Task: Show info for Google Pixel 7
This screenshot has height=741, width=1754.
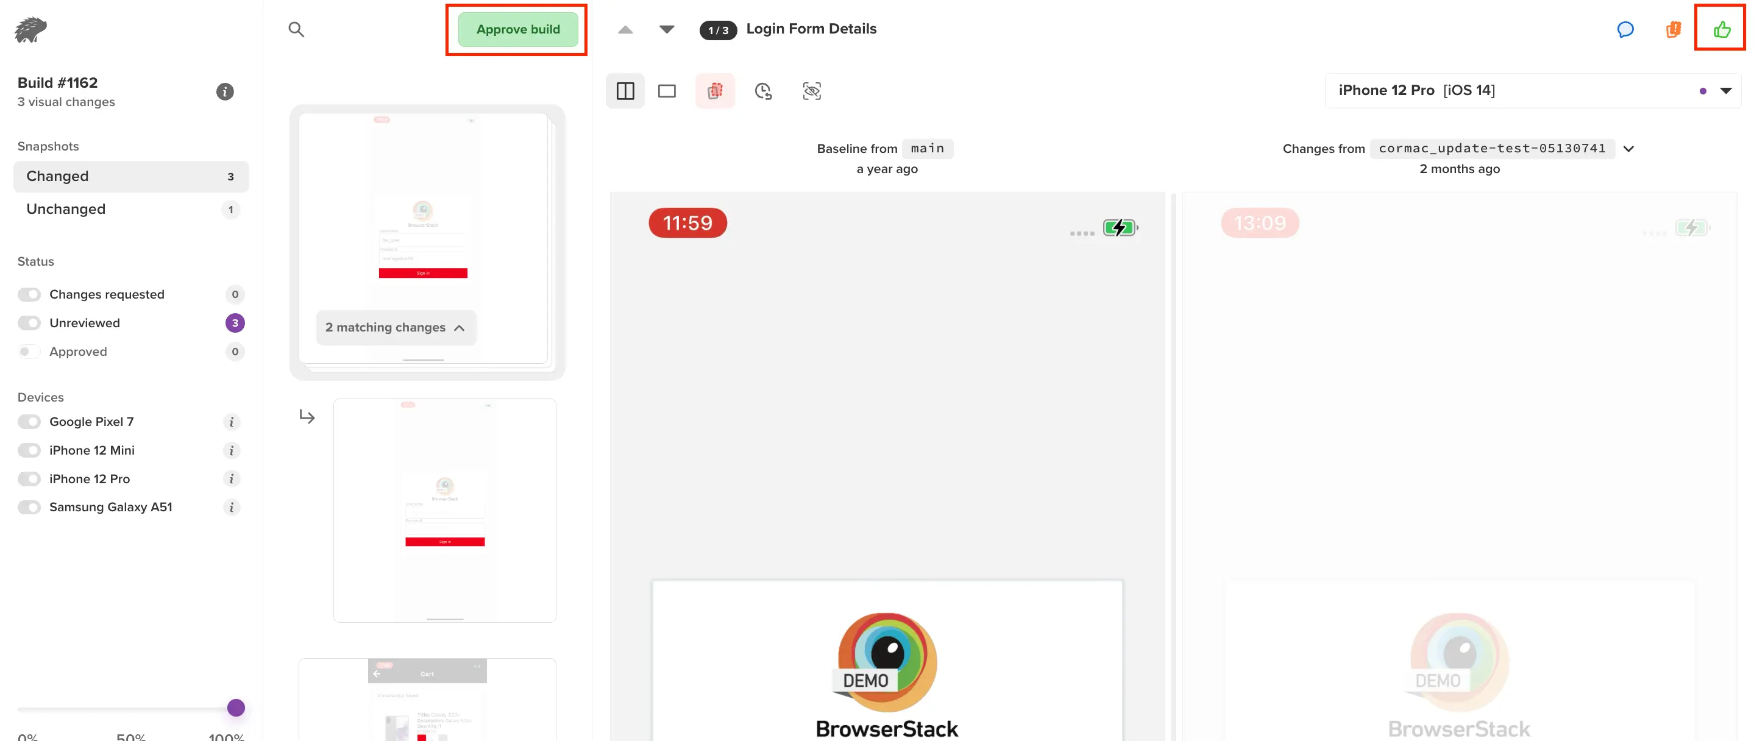Action: click(232, 422)
